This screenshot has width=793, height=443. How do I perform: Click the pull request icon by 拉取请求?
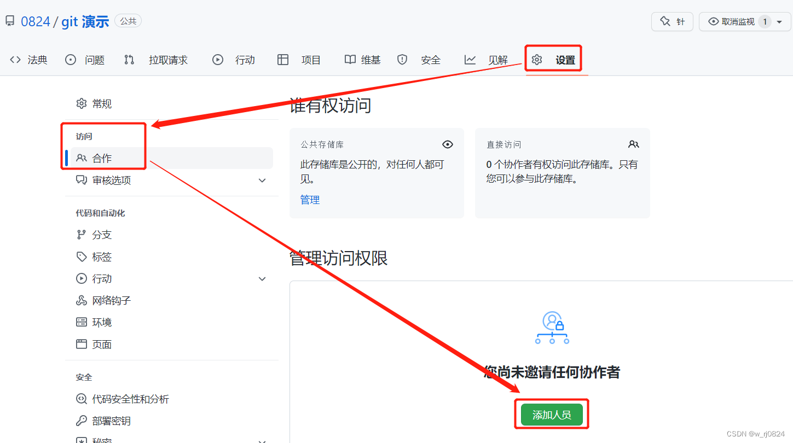pos(129,60)
